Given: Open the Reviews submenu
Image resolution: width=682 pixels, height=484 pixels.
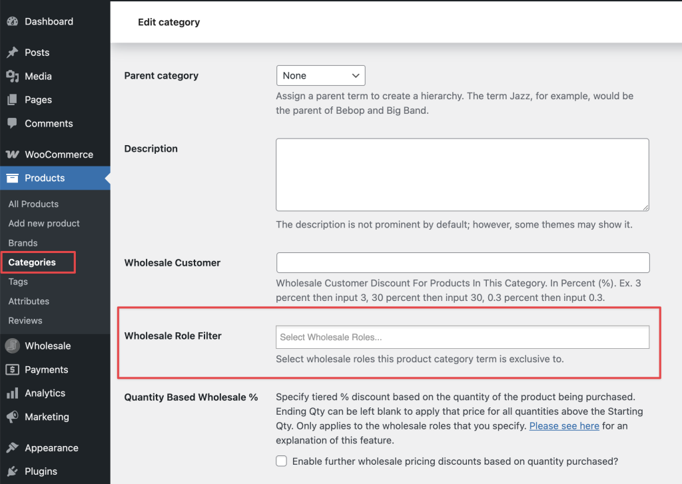Looking at the screenshot, I should [x=25, y=320].
